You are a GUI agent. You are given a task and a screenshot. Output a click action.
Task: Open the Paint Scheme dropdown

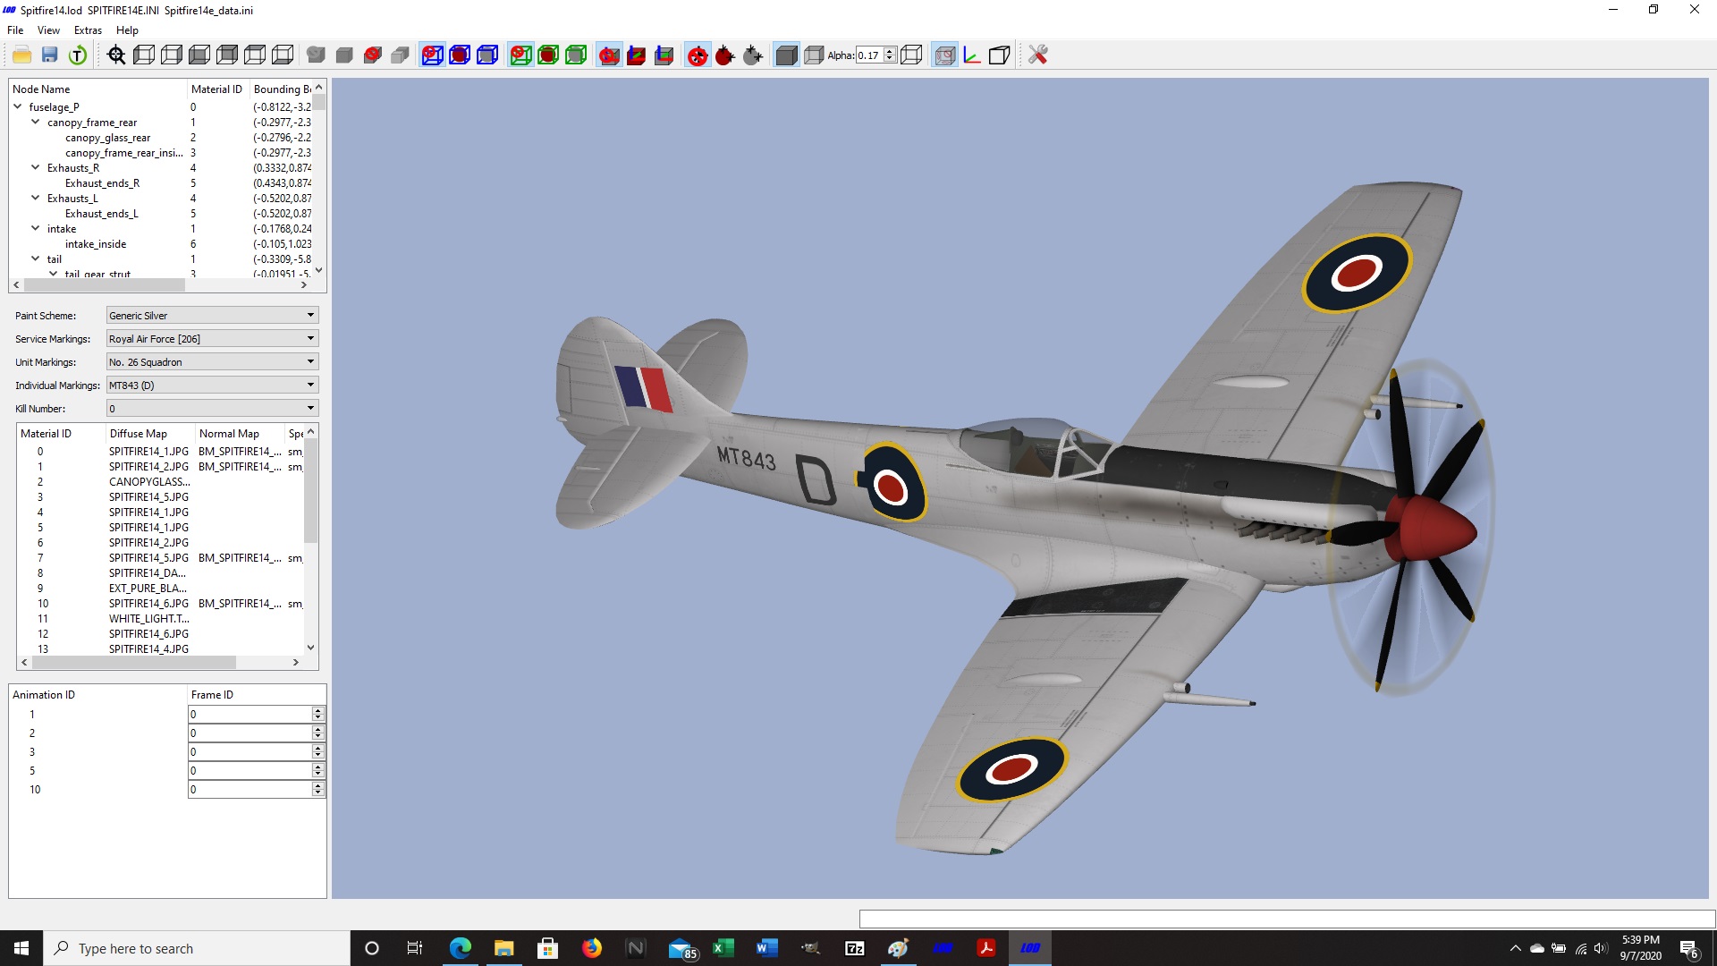point(212,316)
